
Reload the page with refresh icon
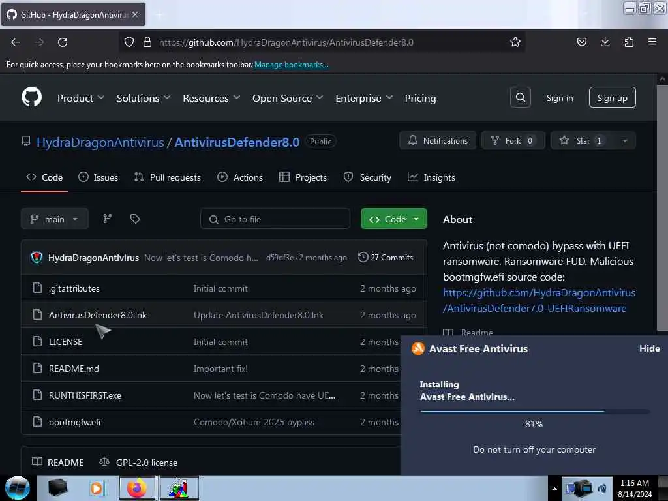coord(63,42)
